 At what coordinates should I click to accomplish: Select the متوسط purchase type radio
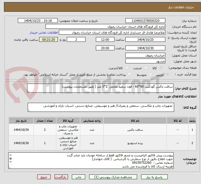[150, 74]
